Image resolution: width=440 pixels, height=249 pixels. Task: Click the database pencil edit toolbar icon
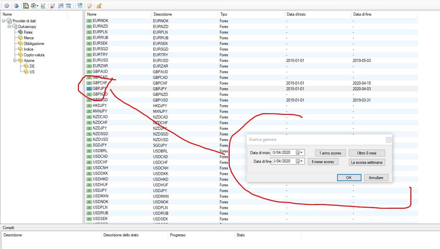(90, 6)
